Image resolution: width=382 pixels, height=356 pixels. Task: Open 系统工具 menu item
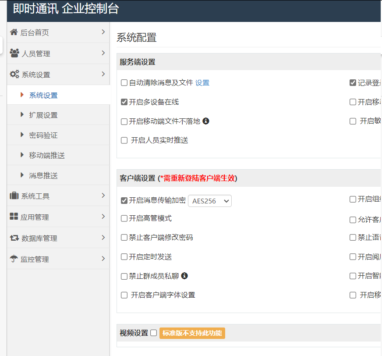(x=58, y=196)
